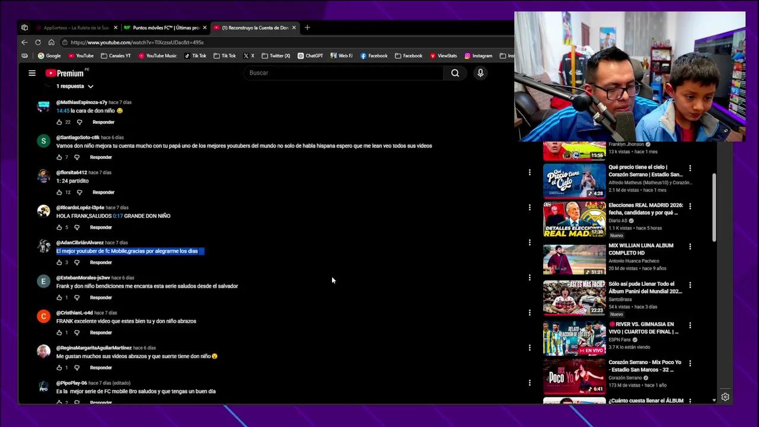Jump to 0:17 timestamp in RicardoLopez comment
This screenshot has width=759, height=427.
117,216
